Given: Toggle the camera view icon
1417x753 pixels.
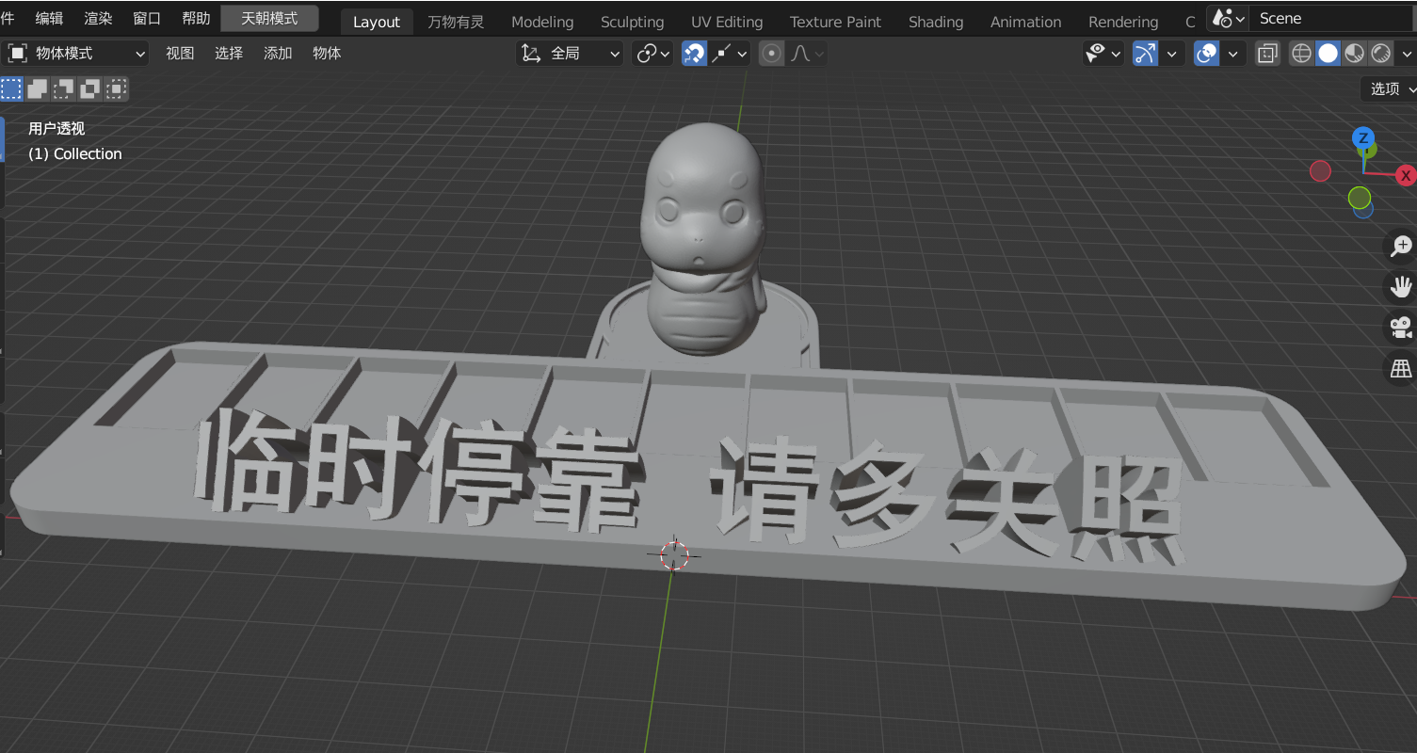Looking at the screenshot, I should click(x=1401, y=328).
